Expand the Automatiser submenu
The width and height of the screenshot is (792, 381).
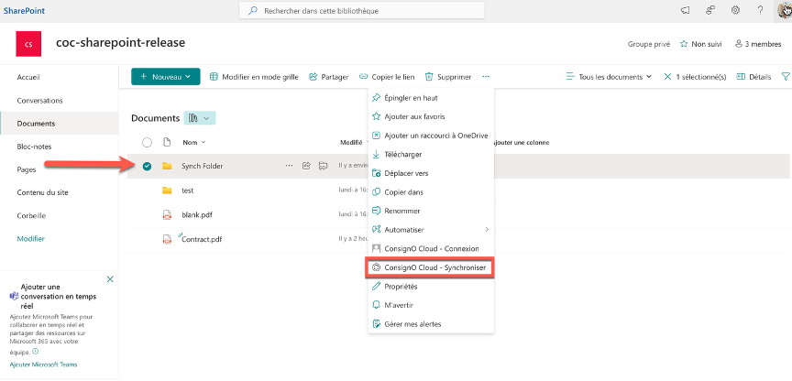click(430, 229)
